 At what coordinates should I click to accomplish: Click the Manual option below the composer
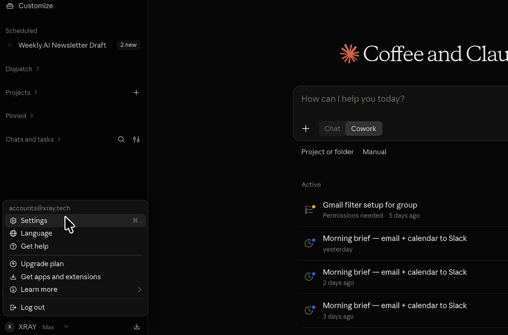374,152
